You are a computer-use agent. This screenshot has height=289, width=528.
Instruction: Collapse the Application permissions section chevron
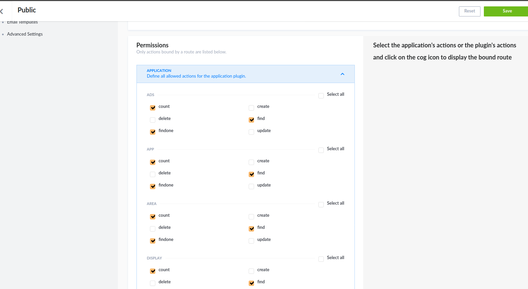(342, 74)
